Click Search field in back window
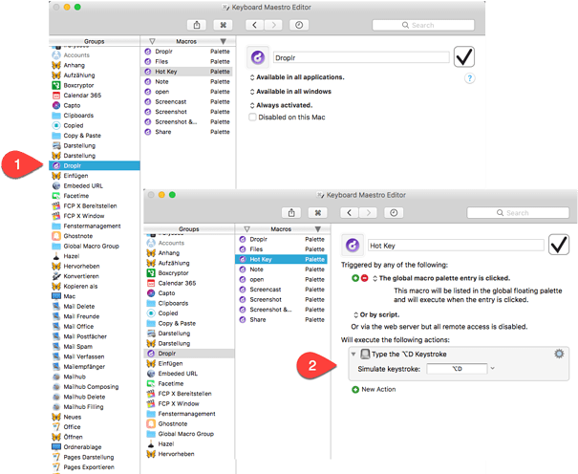Image resolution: width=578 pixels, height=474 pixels. [x=423, y=25]
